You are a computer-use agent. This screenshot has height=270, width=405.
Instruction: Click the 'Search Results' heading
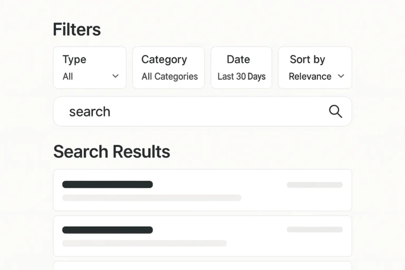point(112,152)
